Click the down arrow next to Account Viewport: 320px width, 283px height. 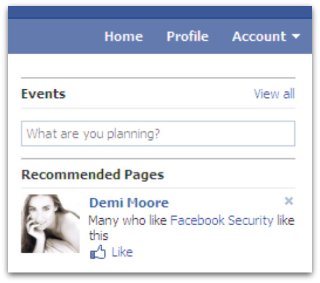tap(296, 36)
